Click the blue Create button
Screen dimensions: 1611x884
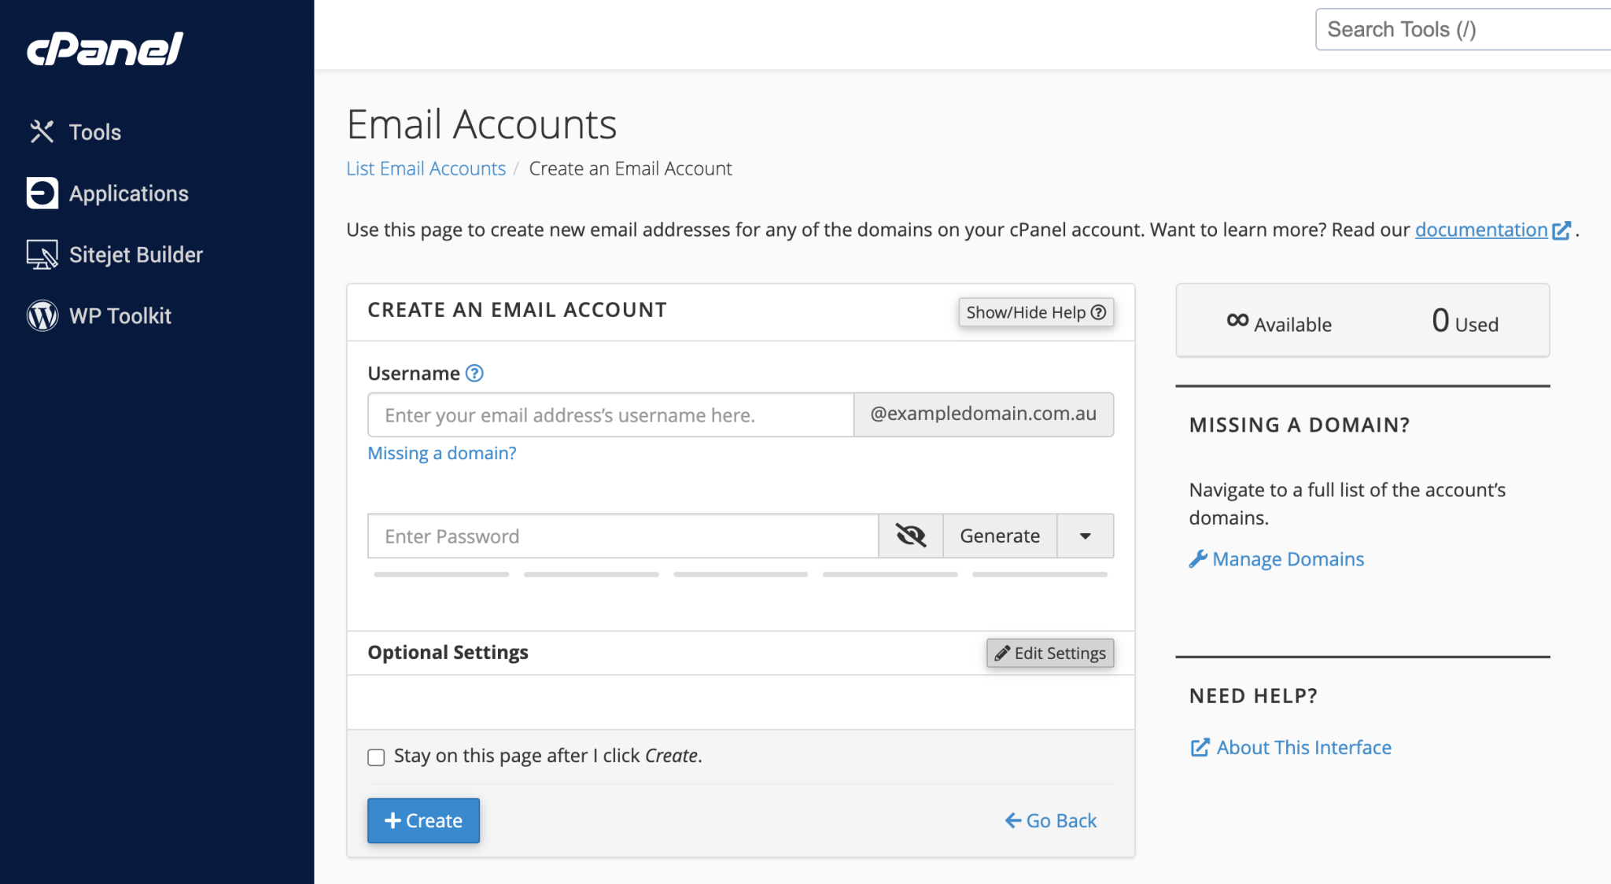[x=423, y=820]
